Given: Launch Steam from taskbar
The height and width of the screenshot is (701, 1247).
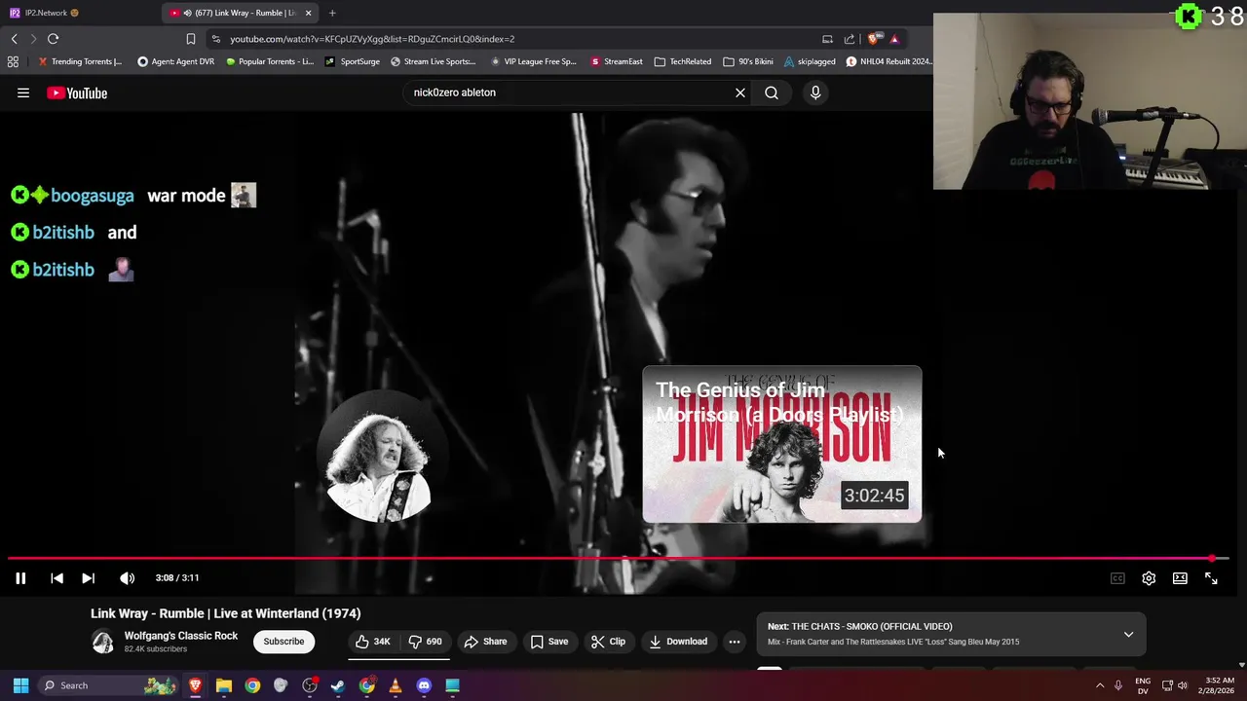Looking at the screenshot, I should [x=338, y=685].
